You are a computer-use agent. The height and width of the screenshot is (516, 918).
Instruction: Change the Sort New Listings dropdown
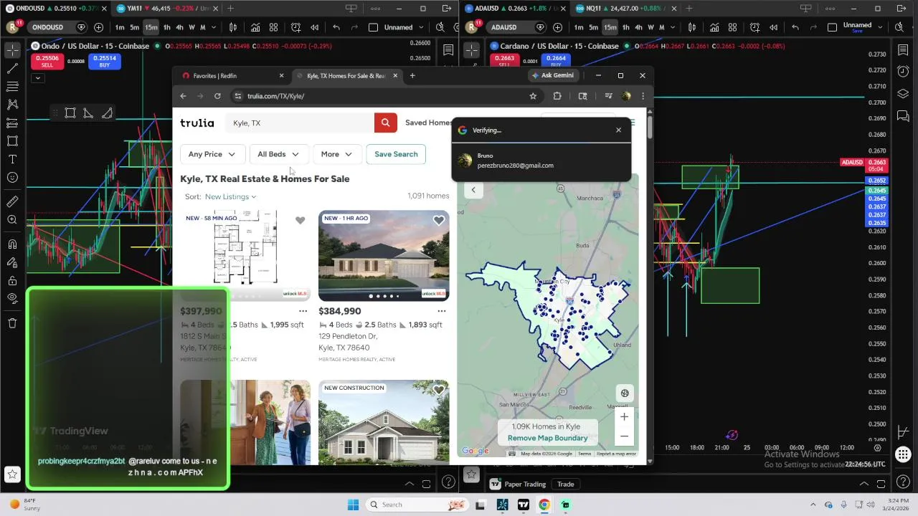[x=230, y=196]
